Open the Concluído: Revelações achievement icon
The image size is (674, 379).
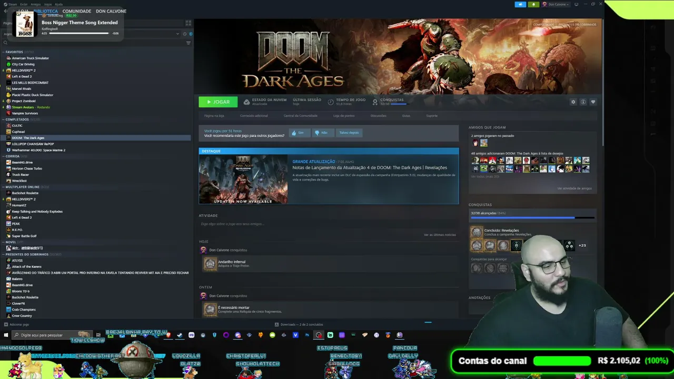tap(477, 232)
